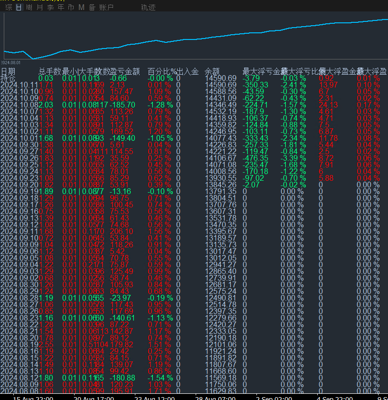Click the balance 14077.43
Image resolution: width=388 pixels, height=400 pixels.
tap(221, 138)
